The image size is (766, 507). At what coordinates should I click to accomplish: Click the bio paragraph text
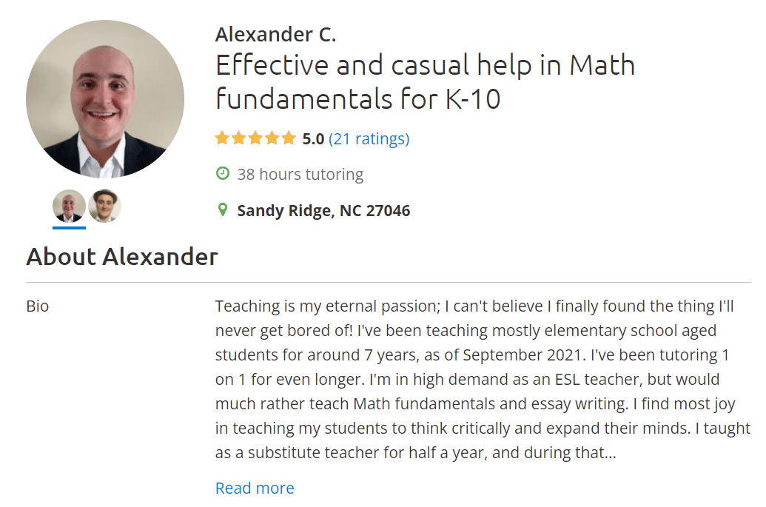(x=481, y=379)
